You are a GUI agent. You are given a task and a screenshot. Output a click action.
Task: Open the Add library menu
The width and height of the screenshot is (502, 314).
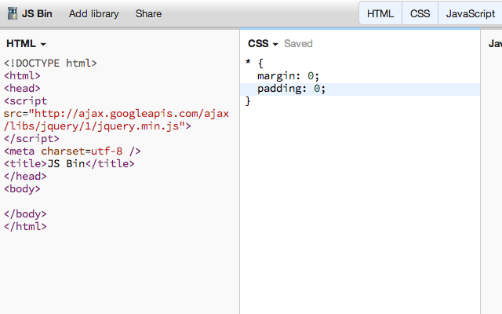click(x=93, y=13)
